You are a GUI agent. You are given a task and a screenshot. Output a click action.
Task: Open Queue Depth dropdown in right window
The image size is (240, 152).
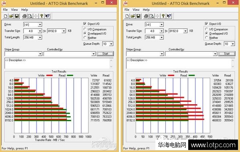coord(233,44)
